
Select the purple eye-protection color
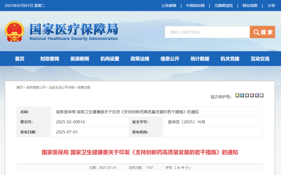[257, 95]
